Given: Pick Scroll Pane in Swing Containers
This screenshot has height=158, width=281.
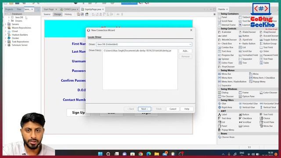Looking at the screenshot, I should click(225, 21).
